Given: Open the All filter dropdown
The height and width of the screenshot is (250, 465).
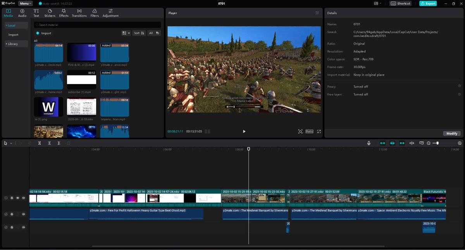Looking at the screenshot, I should click(154, 33).
